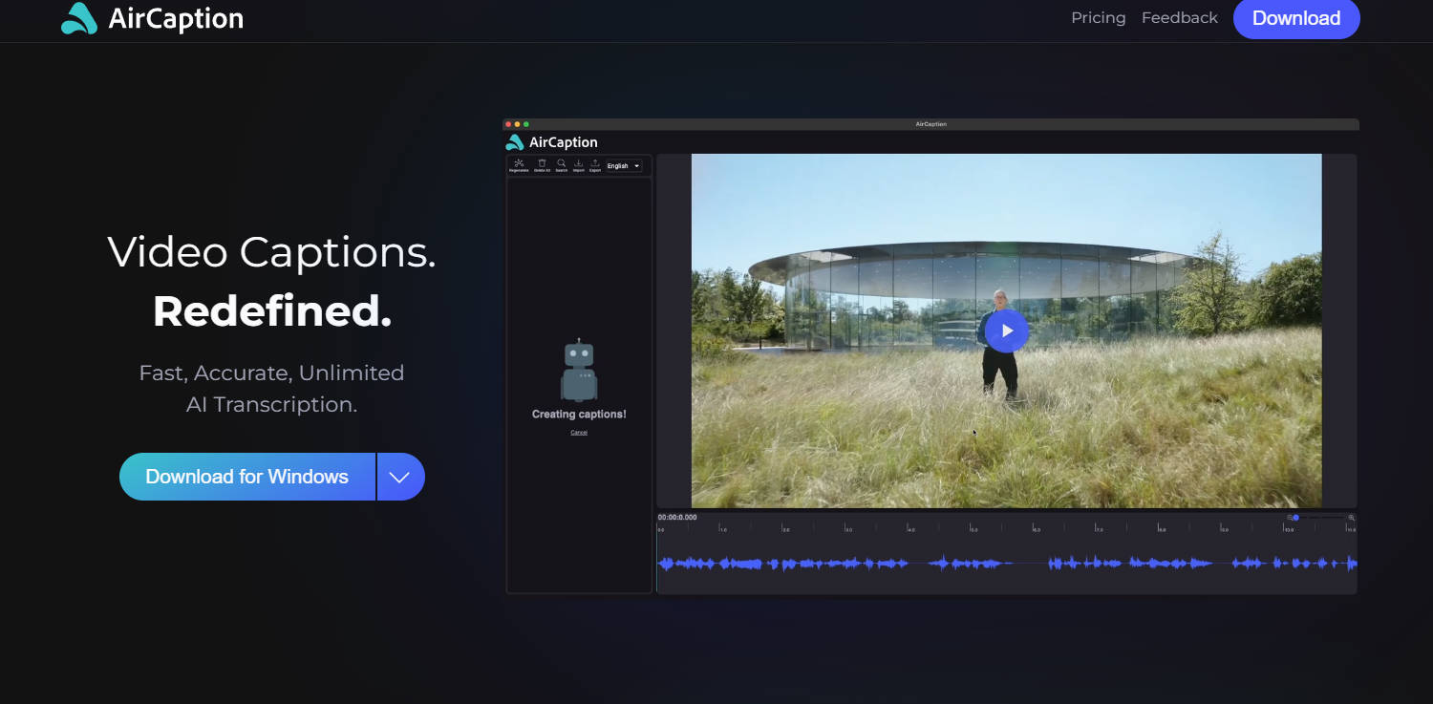Click the Export icon

pos(594,163)
